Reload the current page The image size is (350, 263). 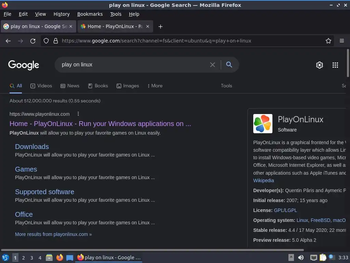[33, 41]
